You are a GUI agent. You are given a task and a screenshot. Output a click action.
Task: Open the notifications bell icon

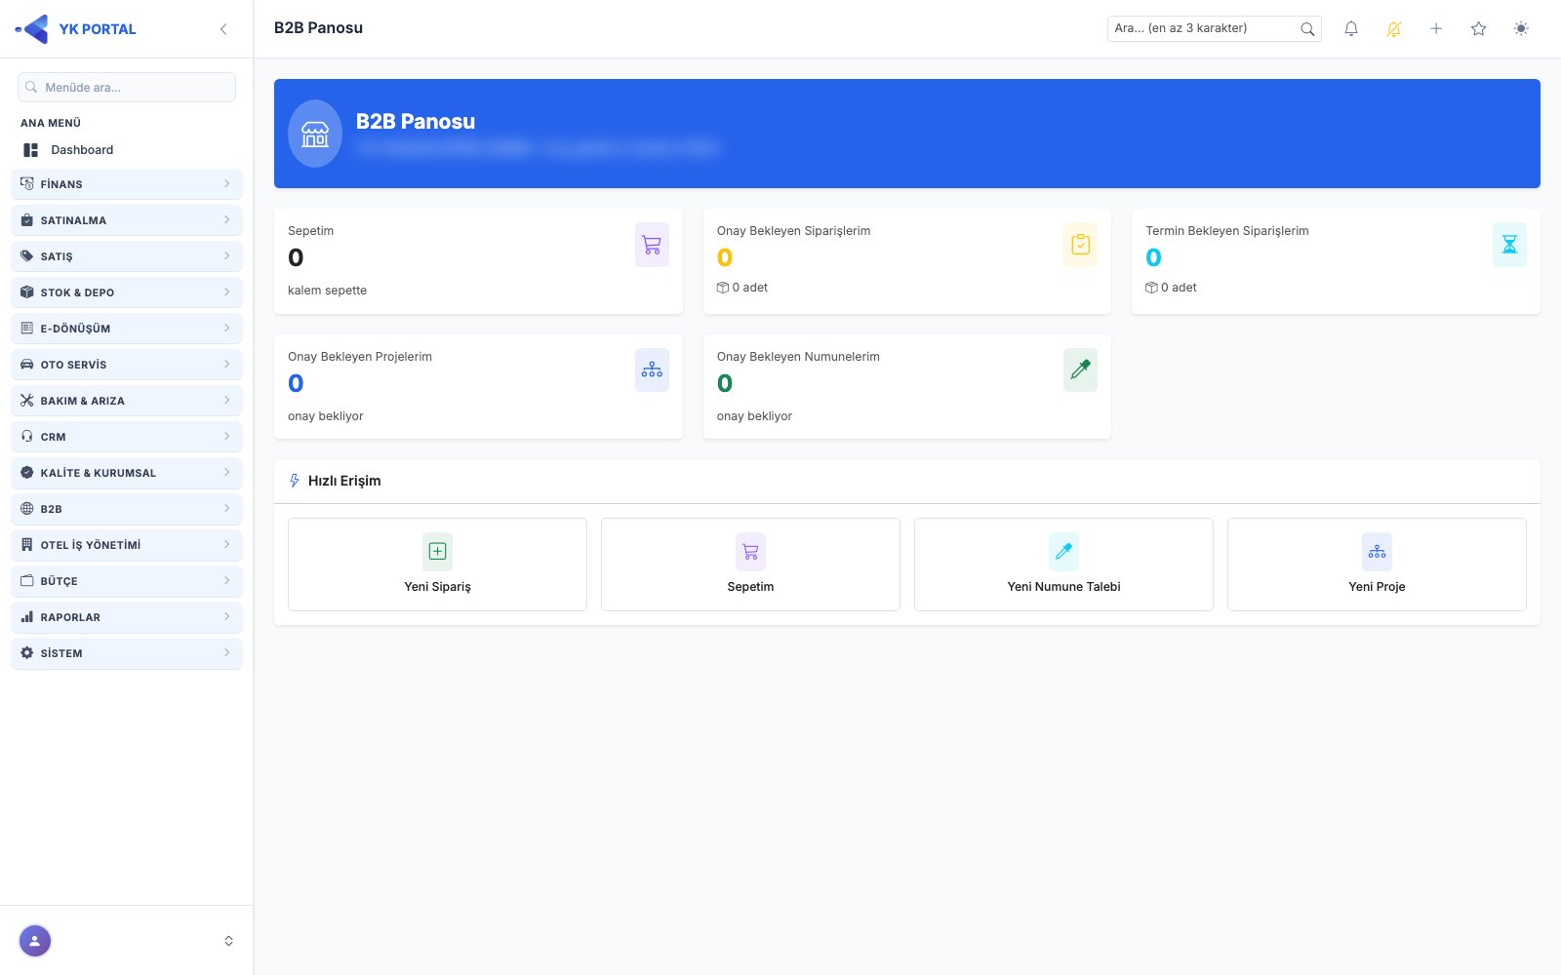(x=1351, y=29)
